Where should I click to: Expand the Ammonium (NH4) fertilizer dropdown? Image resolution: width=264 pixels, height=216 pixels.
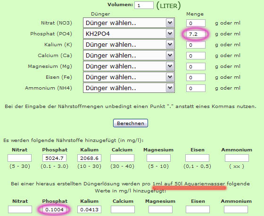[129, 88]
